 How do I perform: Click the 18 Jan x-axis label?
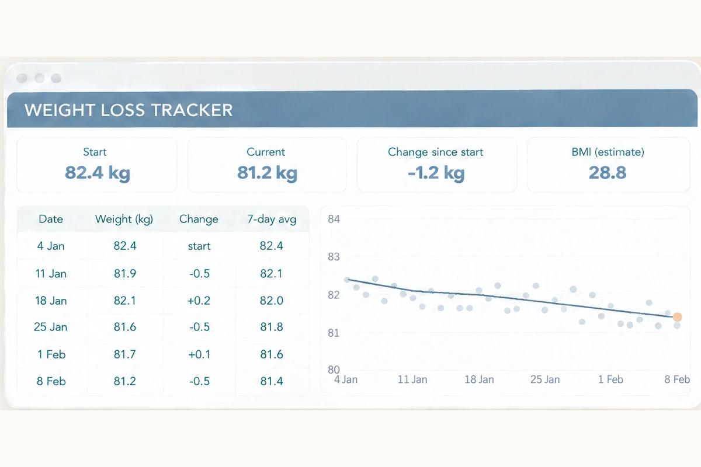(479, 379)
